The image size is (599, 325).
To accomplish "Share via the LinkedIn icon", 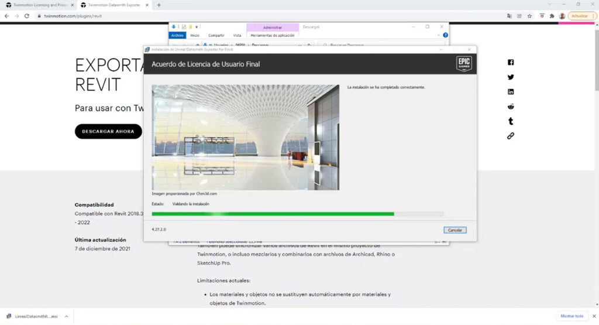I will pos(511,92).
